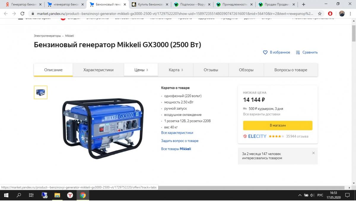Reload the page in browser toolbar
This screenshot has width=356, height=202.
22,14
